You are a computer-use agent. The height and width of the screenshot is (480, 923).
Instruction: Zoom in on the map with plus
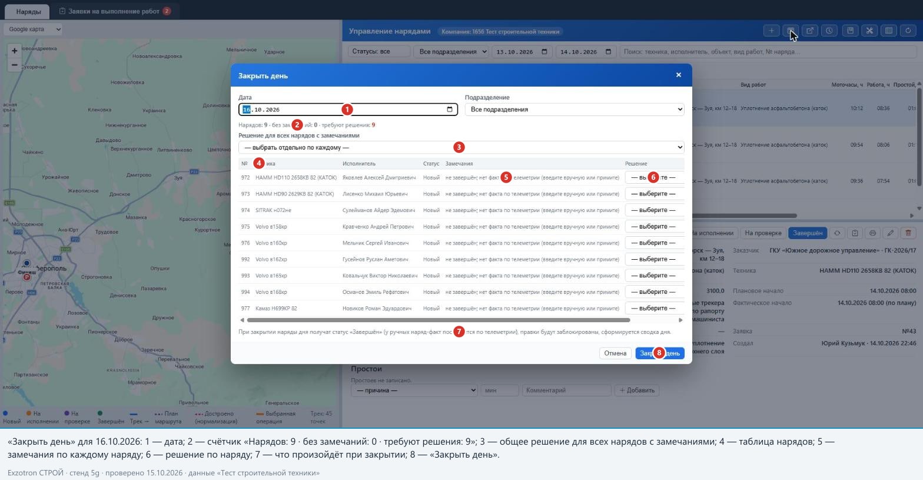coord(15,51)
